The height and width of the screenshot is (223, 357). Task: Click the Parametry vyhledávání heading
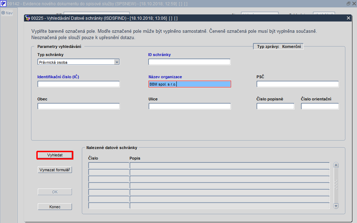click(59, 47)
